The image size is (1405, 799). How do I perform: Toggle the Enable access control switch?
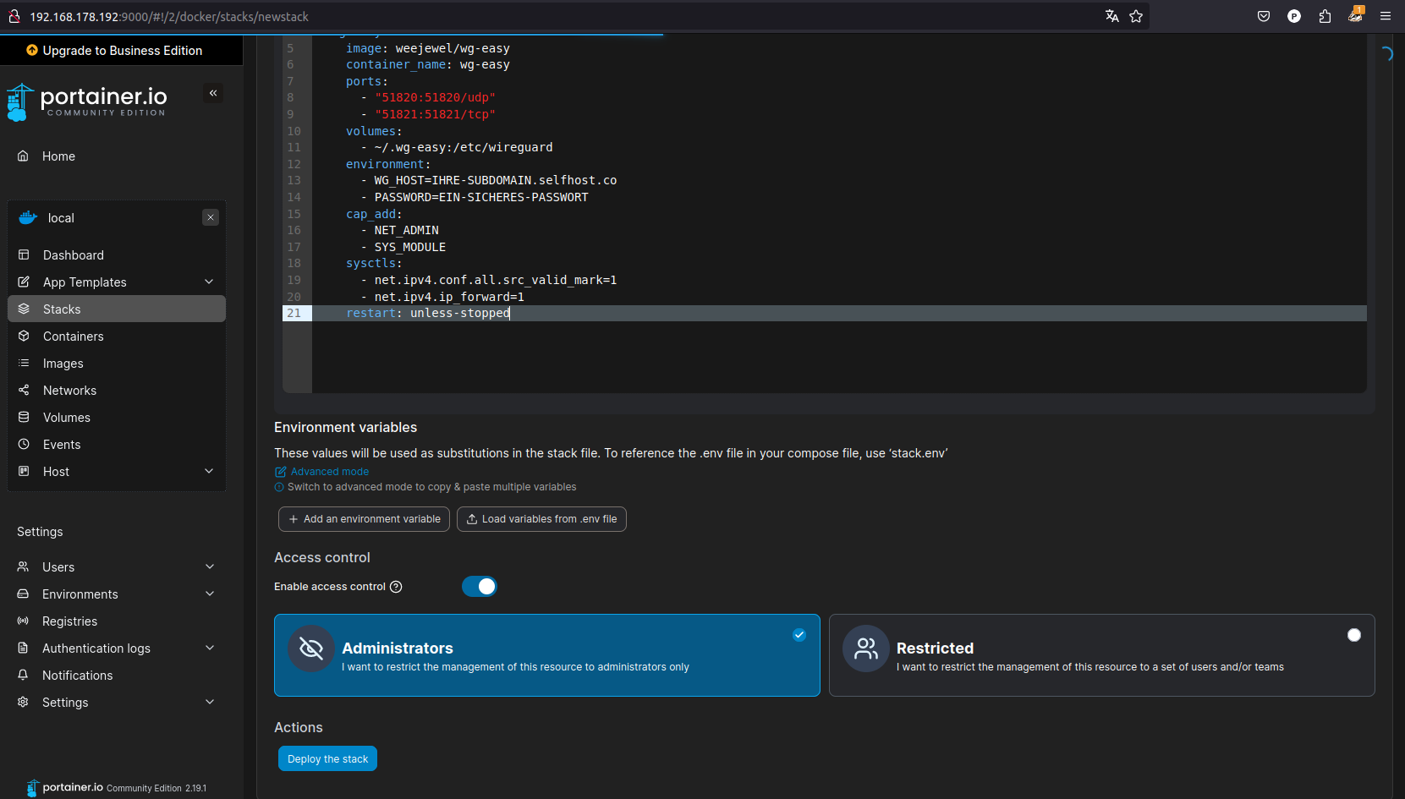[x=479, y=587]
